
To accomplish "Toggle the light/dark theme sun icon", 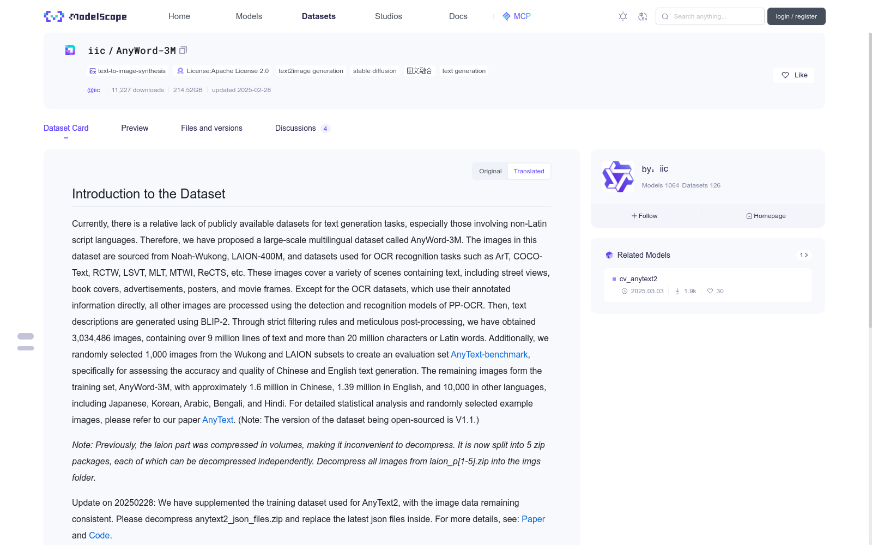I will pyautogui.click(x=623, y=16).
